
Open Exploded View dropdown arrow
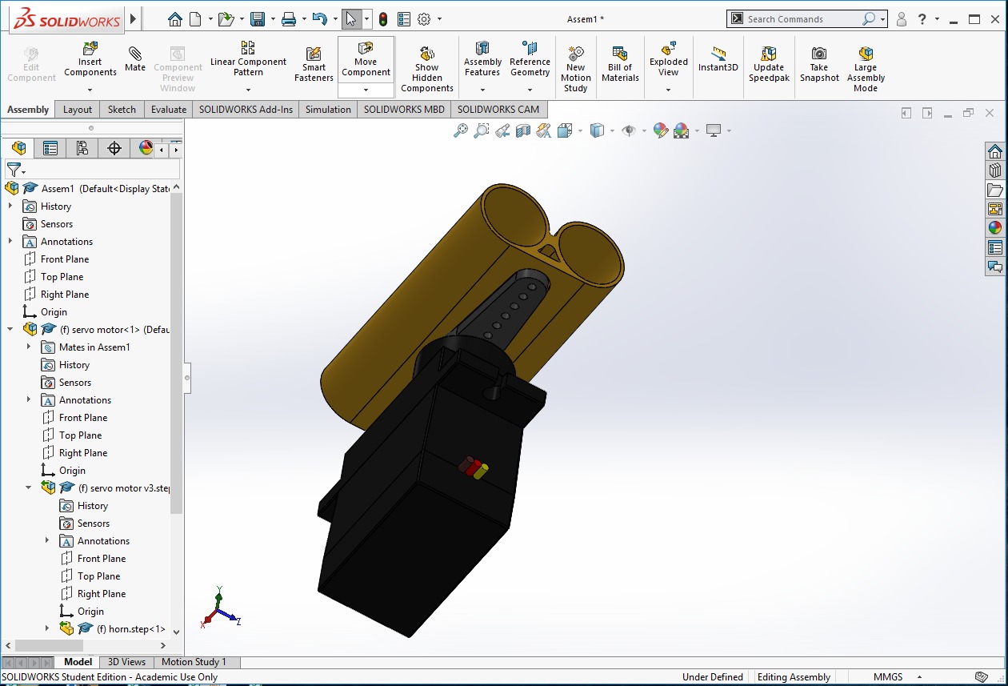669,90
